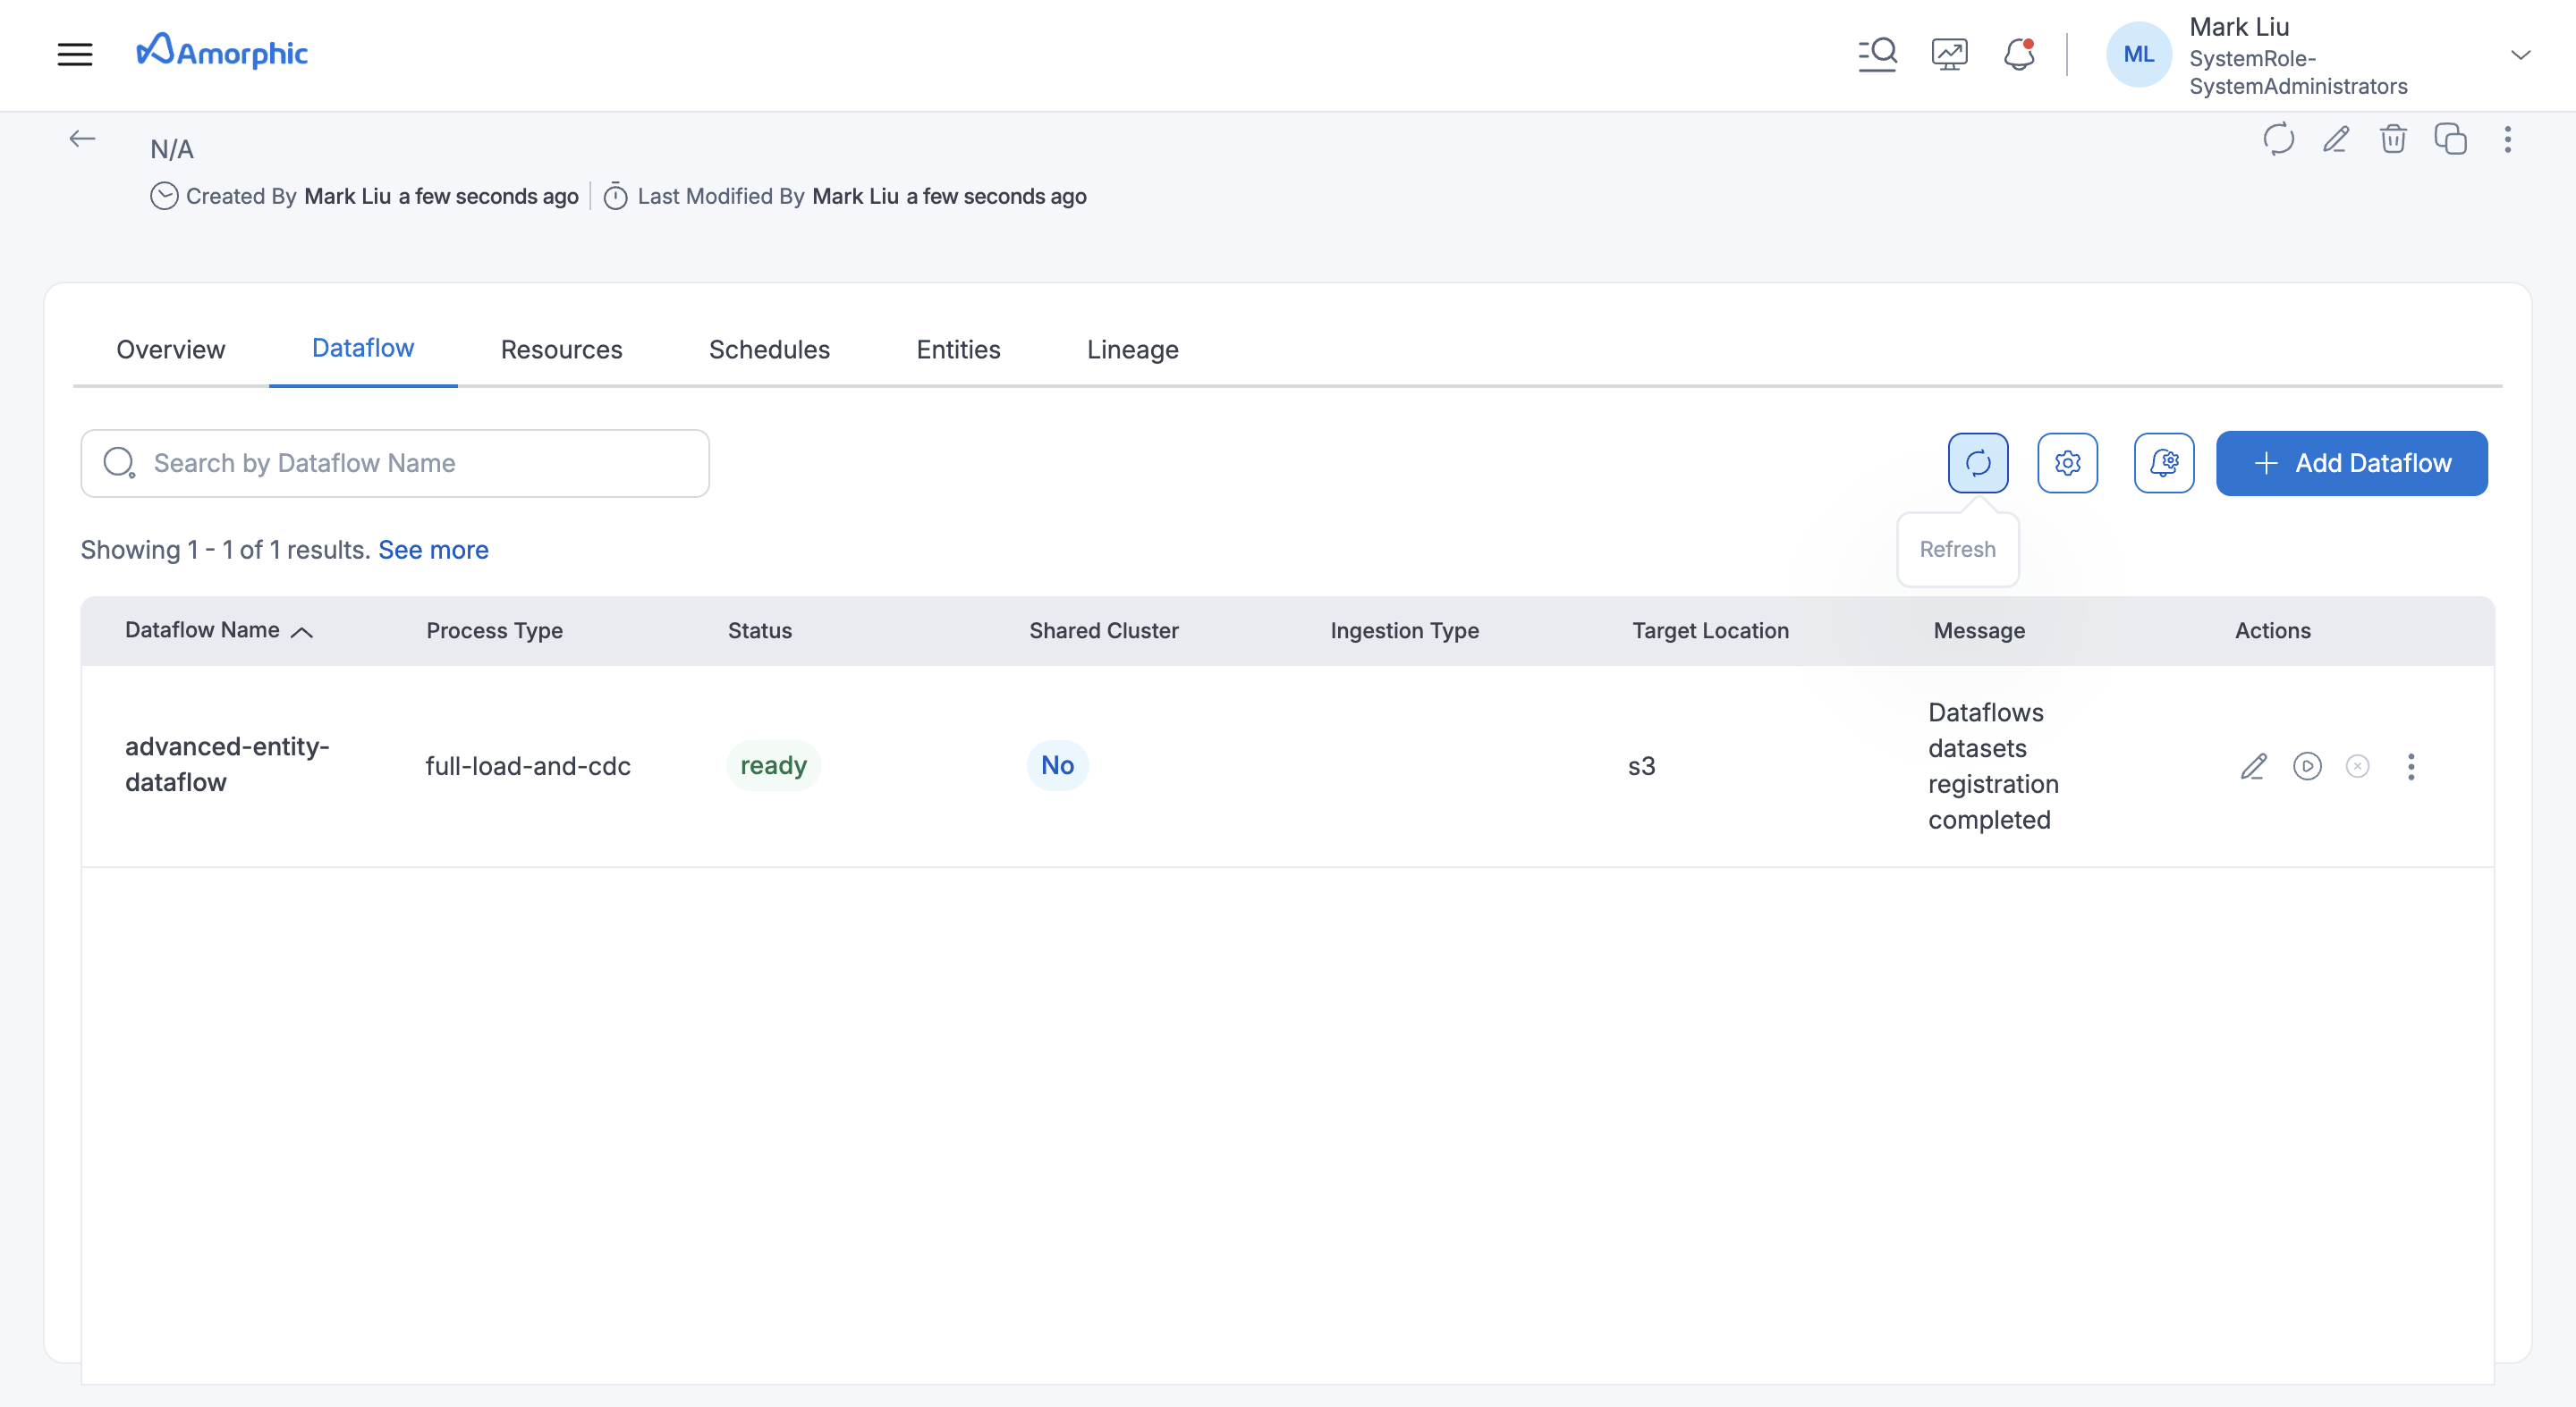Switch to the Lineage tab
The image size is (2576, 1407).
1132,349
